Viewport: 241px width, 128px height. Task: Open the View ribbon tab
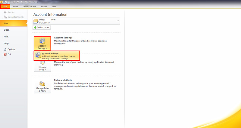pos(54,6)
